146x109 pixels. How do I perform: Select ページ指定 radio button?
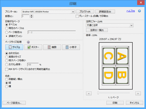pyautogui.click(x=6, y=32)
